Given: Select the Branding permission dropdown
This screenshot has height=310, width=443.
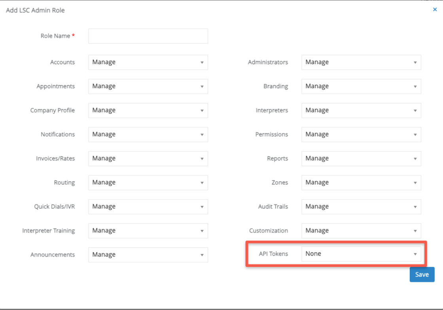Looking at the screenshot, I should click(361, 86).
